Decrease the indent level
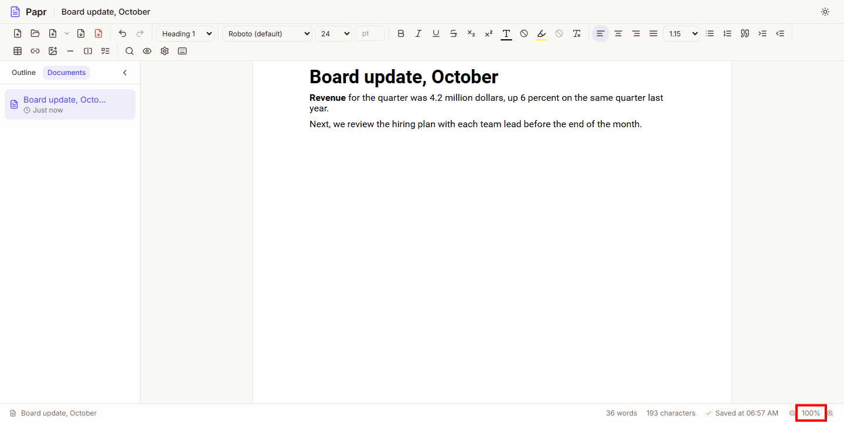 (780, 33)
